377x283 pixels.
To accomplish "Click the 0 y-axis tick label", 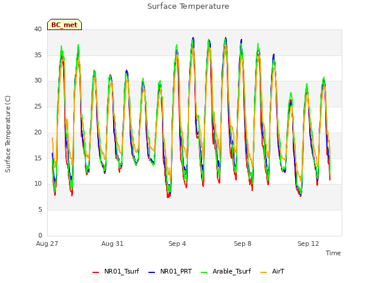I will pos(40,235).
